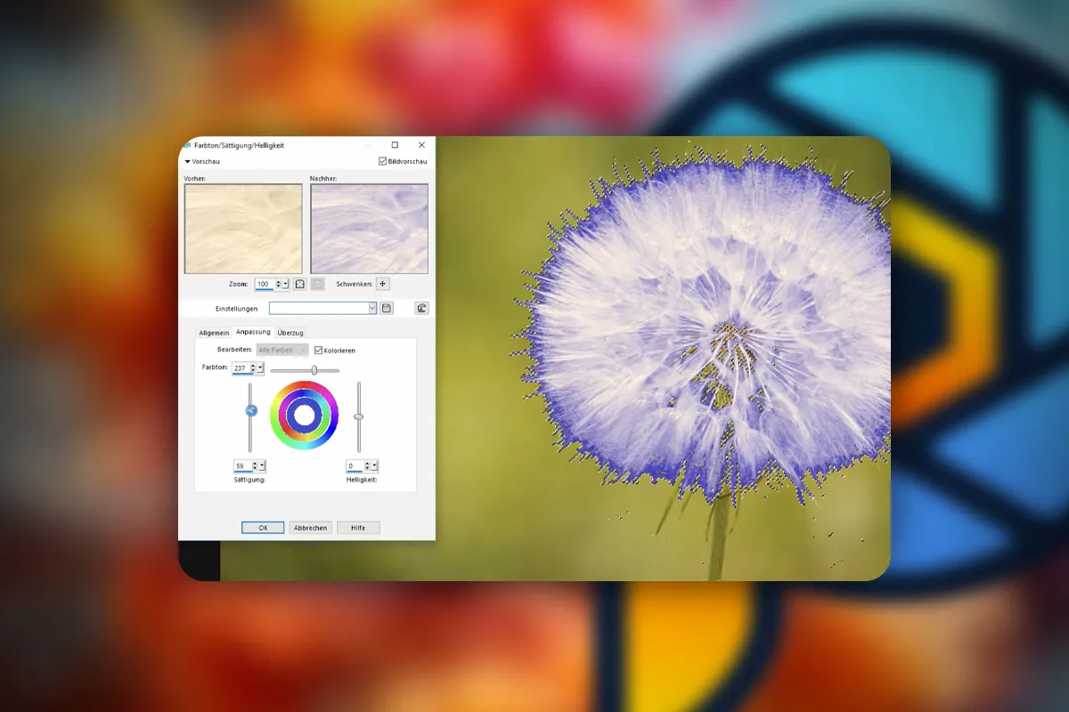Confirm with the OK button
This screenshot has height=712, width=1069.
click(263, 528)
